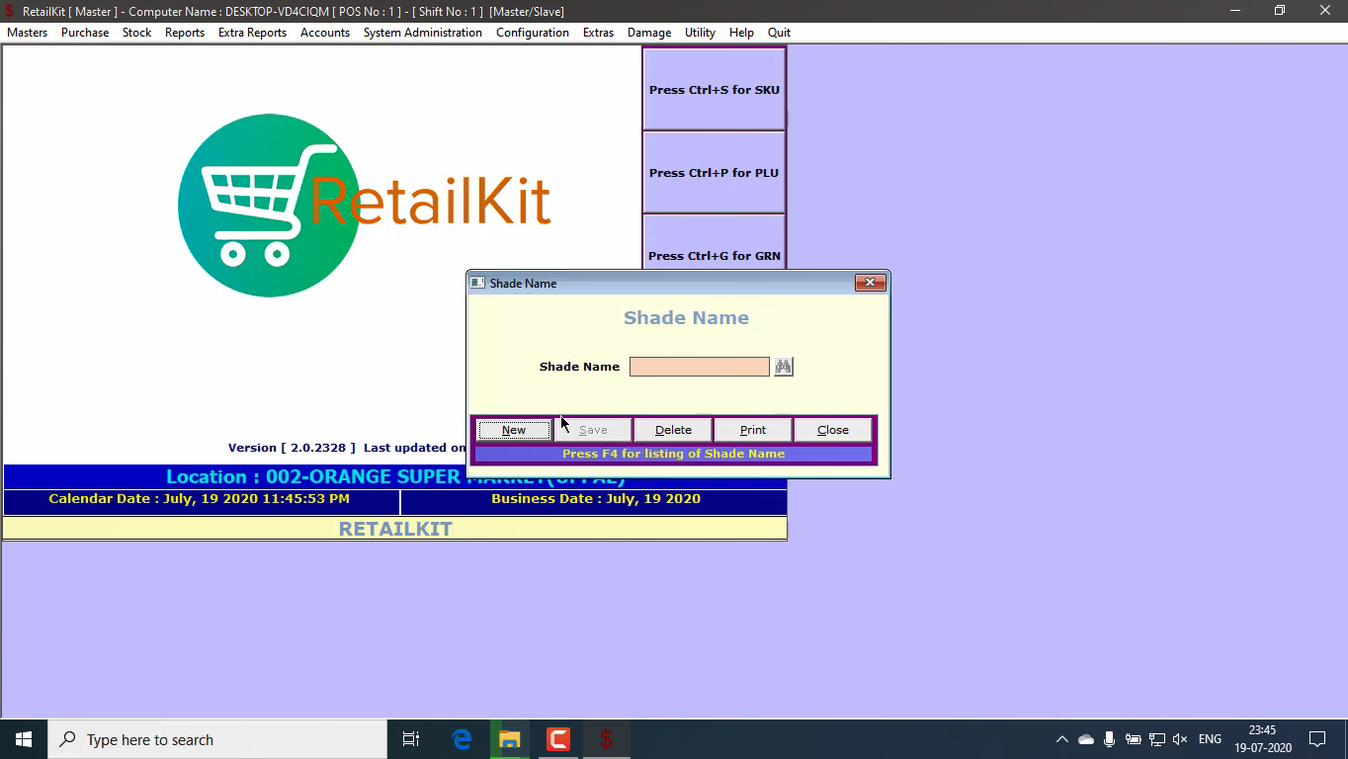Click the Version 2.0.2328 text
The width and height of the screenshot is (1348, 759).
click(x=292, y=448)
